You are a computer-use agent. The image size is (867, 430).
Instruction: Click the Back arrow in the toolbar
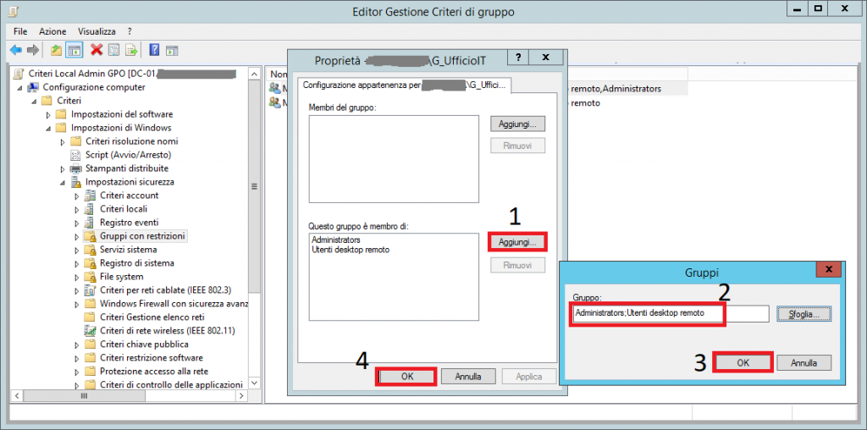tap(15, 50)
